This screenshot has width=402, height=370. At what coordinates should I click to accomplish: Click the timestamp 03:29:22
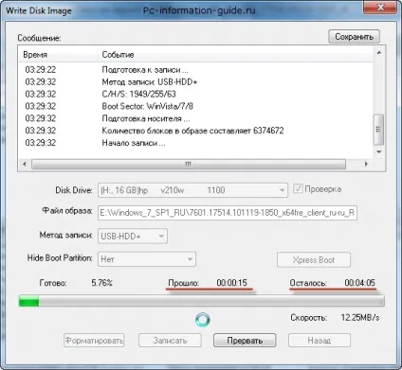pos(41,70)
